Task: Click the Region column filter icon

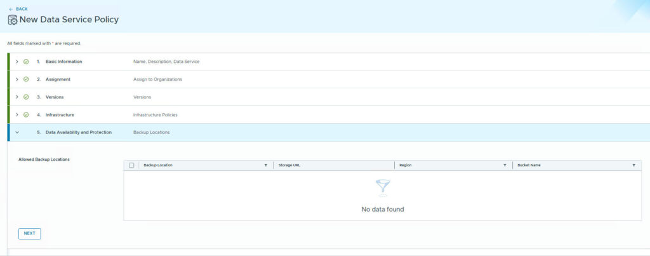Action: 505,165
